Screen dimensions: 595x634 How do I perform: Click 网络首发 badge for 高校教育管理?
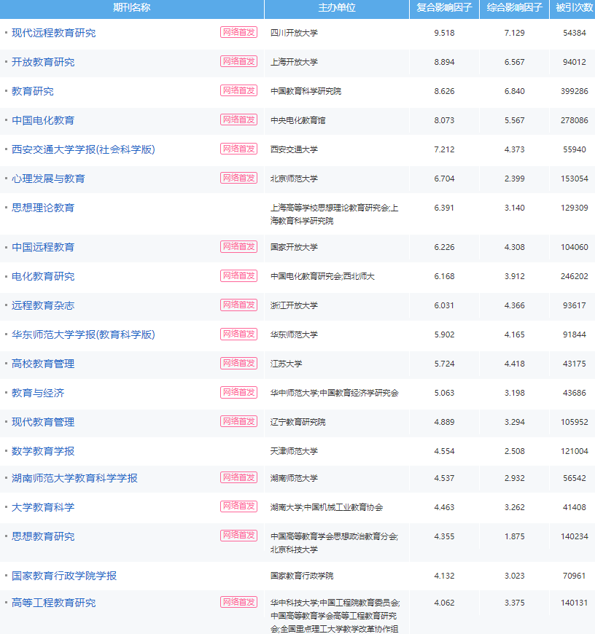pyautogui.click(x=239, y=363)
